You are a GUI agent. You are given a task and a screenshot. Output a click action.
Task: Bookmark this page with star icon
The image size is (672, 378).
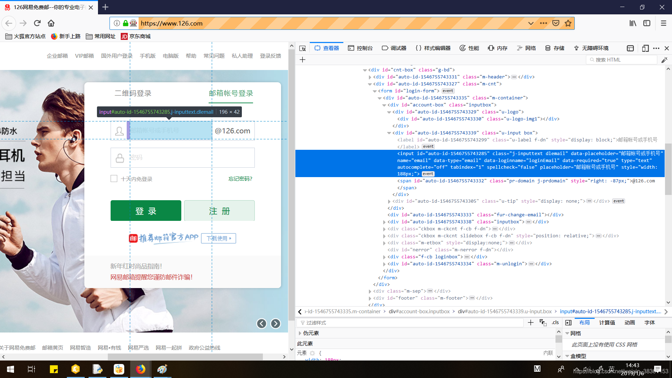coord(568,23)
